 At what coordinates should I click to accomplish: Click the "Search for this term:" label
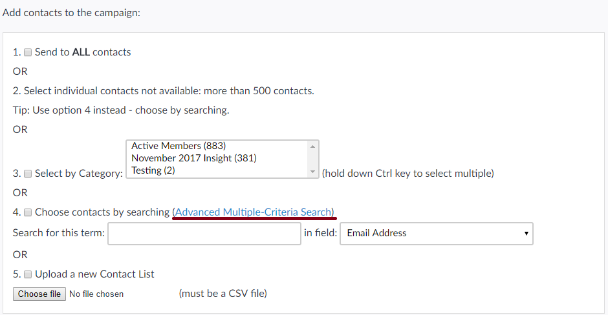pos(59,234)
